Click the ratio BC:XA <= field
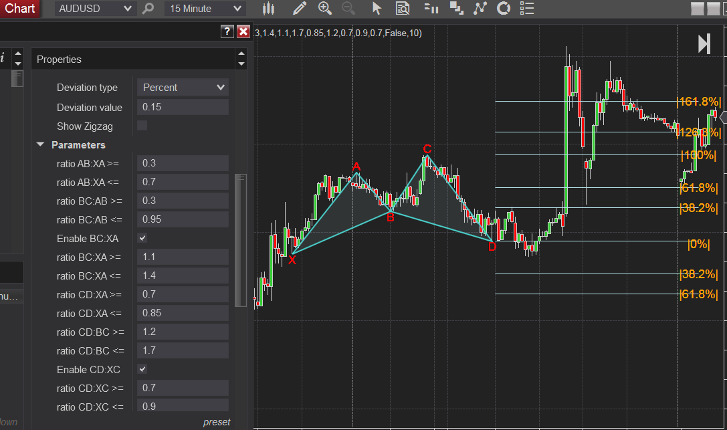The height and width of the screenshot is (430, 727). [x=183, y=276]
